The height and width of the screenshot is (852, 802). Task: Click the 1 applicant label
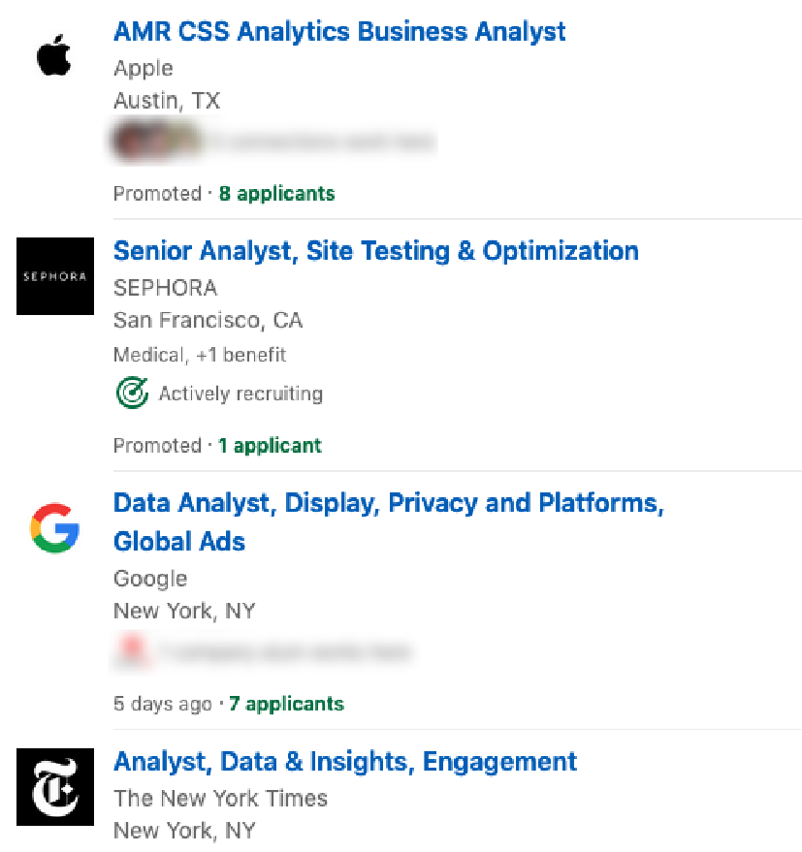coord(270,446)
